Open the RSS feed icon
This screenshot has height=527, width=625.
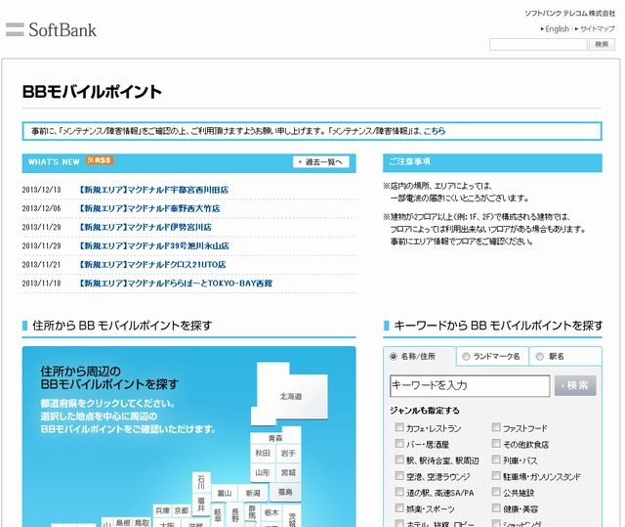(x=100, y=160)
